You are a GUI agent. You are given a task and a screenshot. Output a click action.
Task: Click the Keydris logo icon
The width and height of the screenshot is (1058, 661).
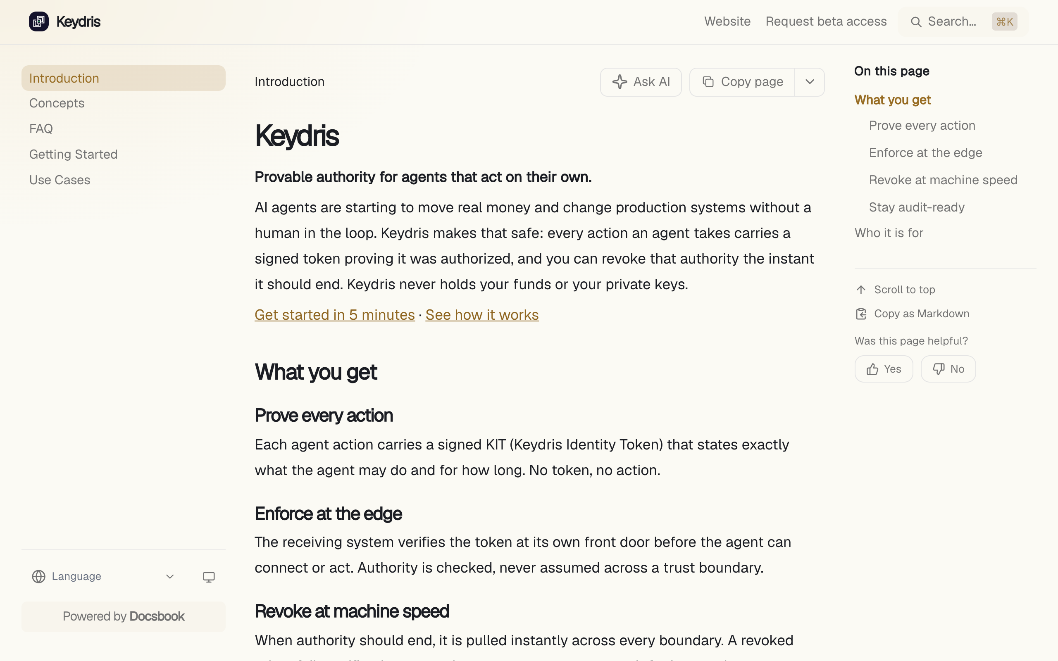click(38, 21)
